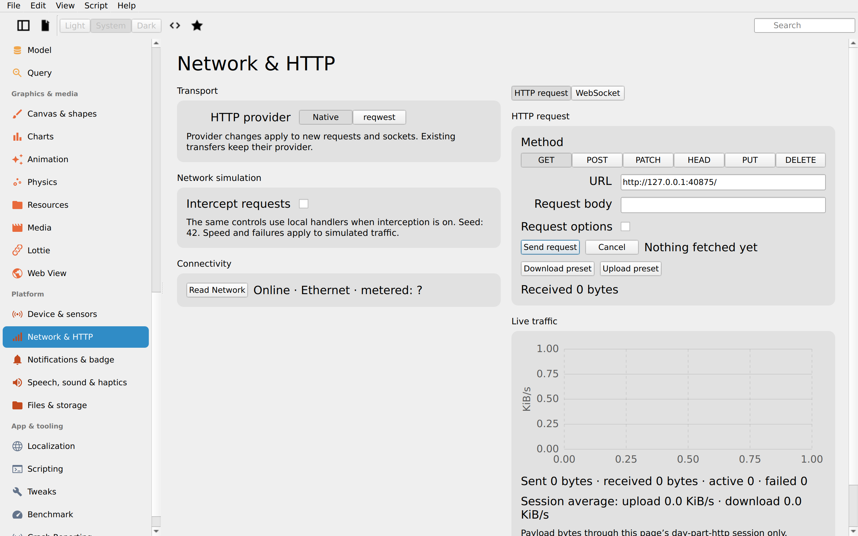858x536 pixels.
Task: Focus the Request body input field
Action: [723, 205]
